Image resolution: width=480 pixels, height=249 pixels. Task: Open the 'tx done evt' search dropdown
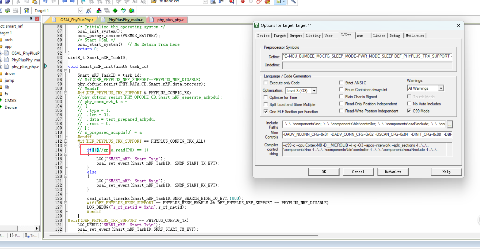(205, 2)
